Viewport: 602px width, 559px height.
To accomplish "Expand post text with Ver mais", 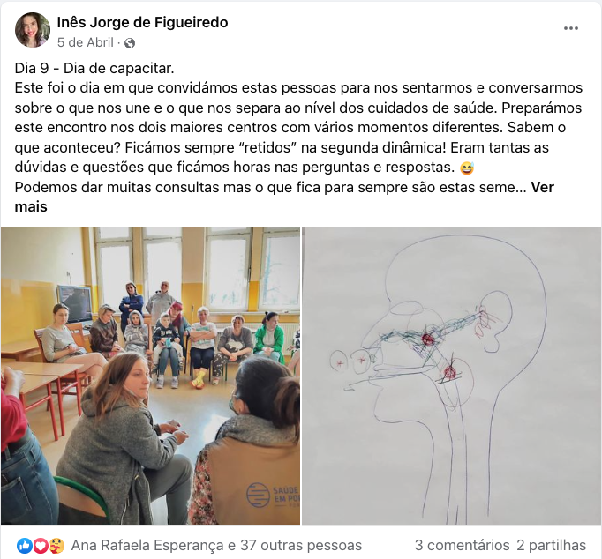I will tap(284, 198).
